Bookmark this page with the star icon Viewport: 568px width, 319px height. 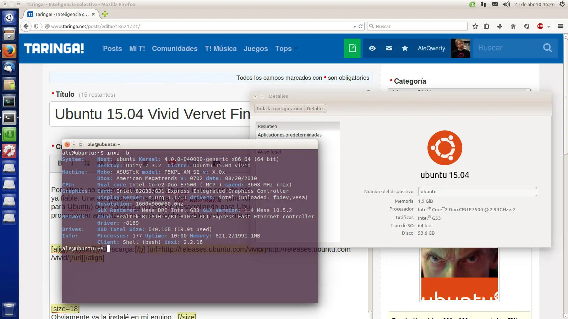point(475,26)
